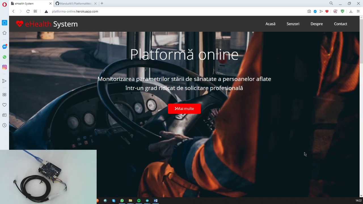The width and height of the screenshot is (363, 204).
Task: Open the Despre navigation link
Action: [316, 24]
